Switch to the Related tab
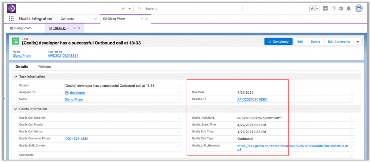This screenshot has height=162, width=371. [45, 67]
